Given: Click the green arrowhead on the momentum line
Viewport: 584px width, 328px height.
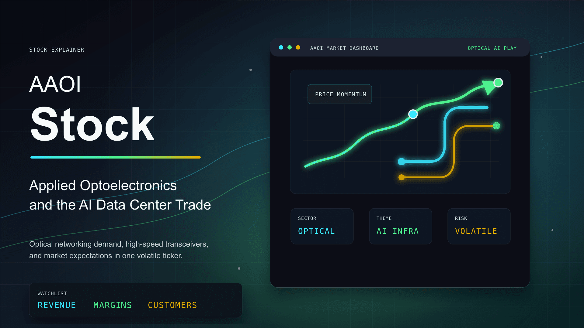Looking at the screenshot, I should (x=489, y=87).
